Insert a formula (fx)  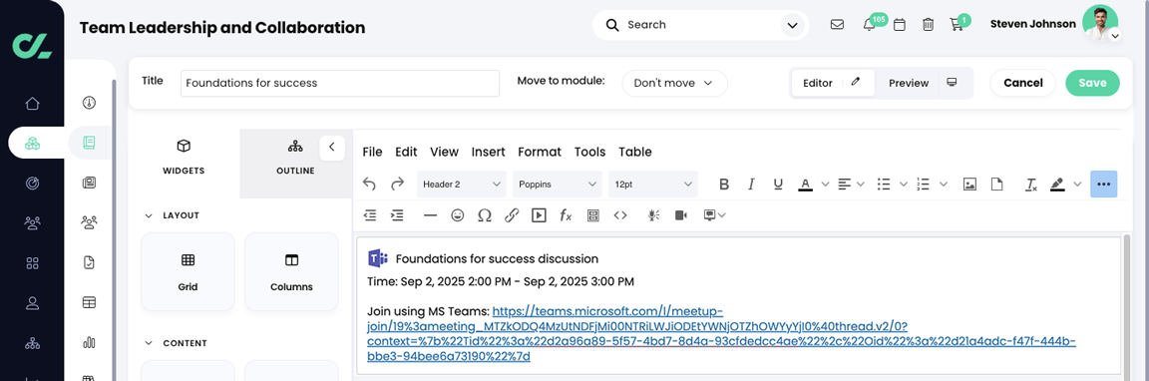(566, 215)
